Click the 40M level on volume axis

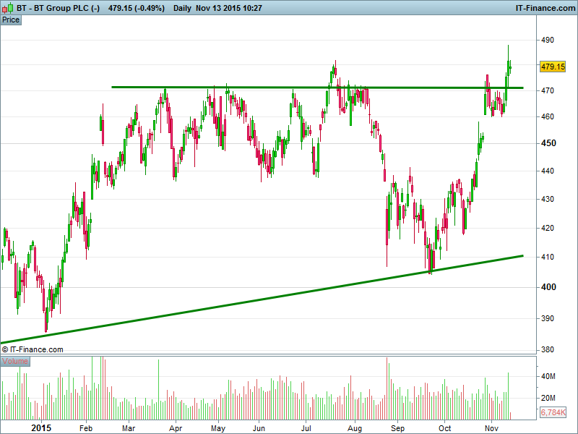(x=548, y=377)
